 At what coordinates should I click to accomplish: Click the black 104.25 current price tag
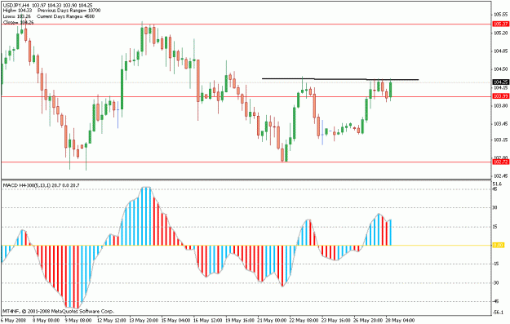coord(500,82)
